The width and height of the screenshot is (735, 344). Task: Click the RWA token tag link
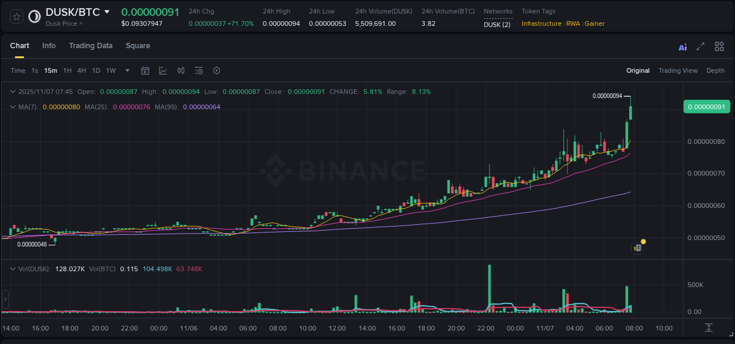coord(573,23)
